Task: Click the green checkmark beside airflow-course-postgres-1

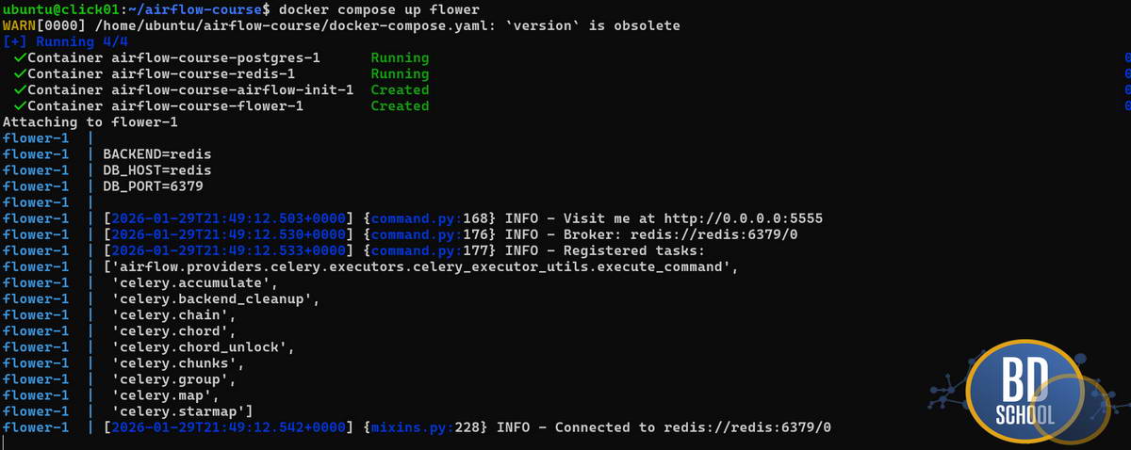Action: (19, 58)
